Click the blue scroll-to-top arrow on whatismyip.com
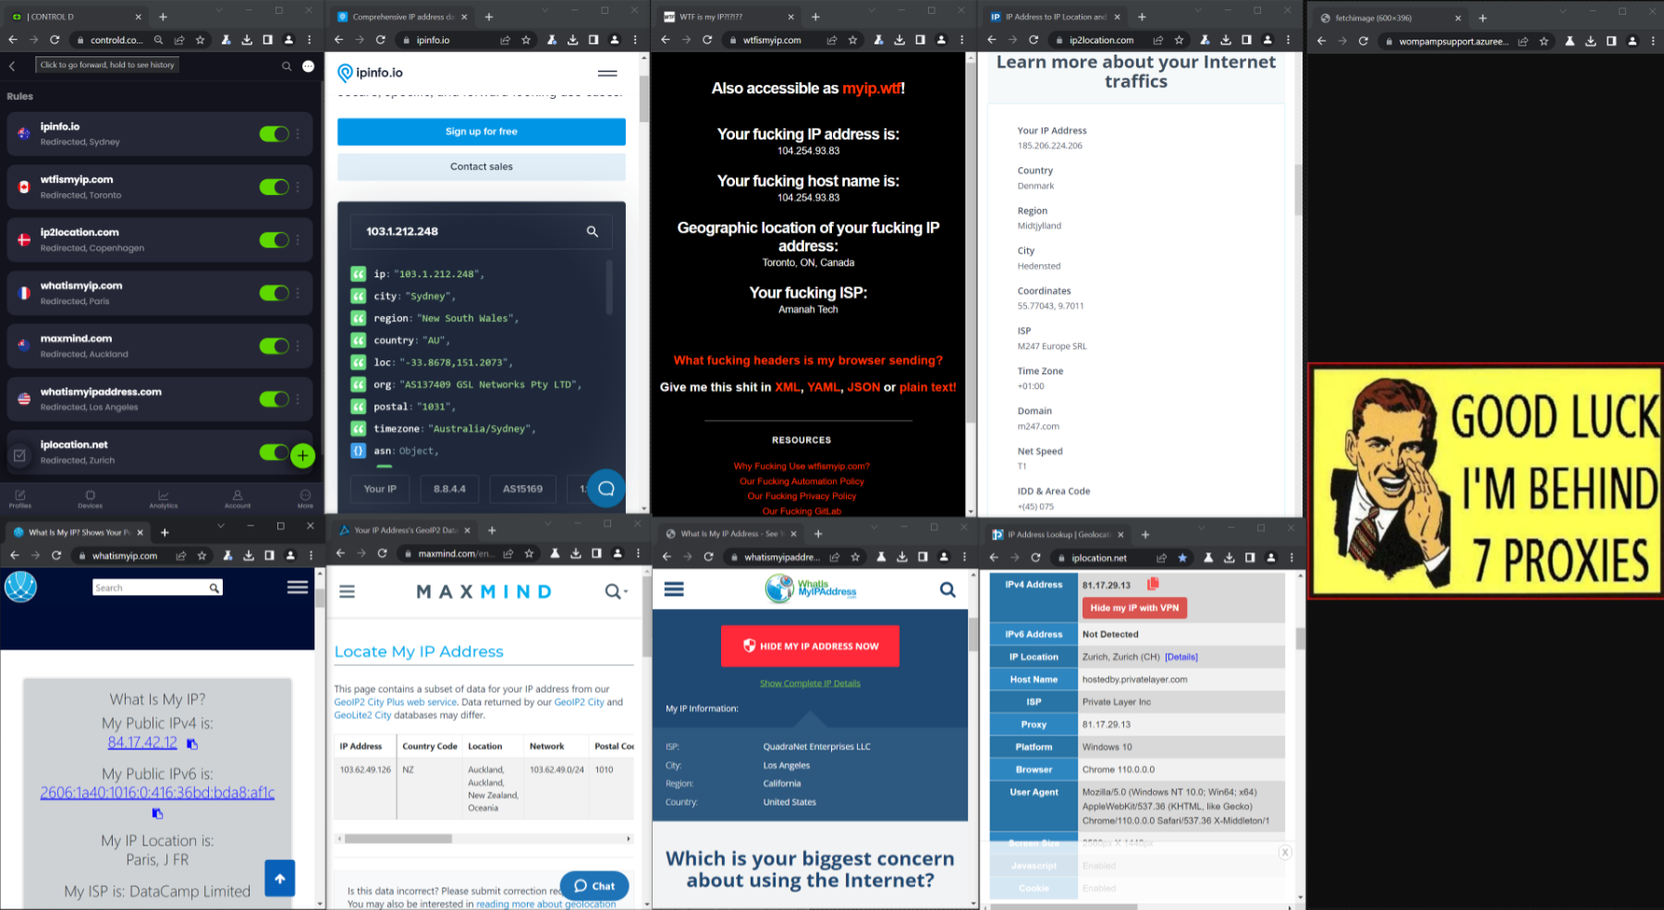Image resolution: width=1664 pixels, height=910 pixels. point(279,878)
